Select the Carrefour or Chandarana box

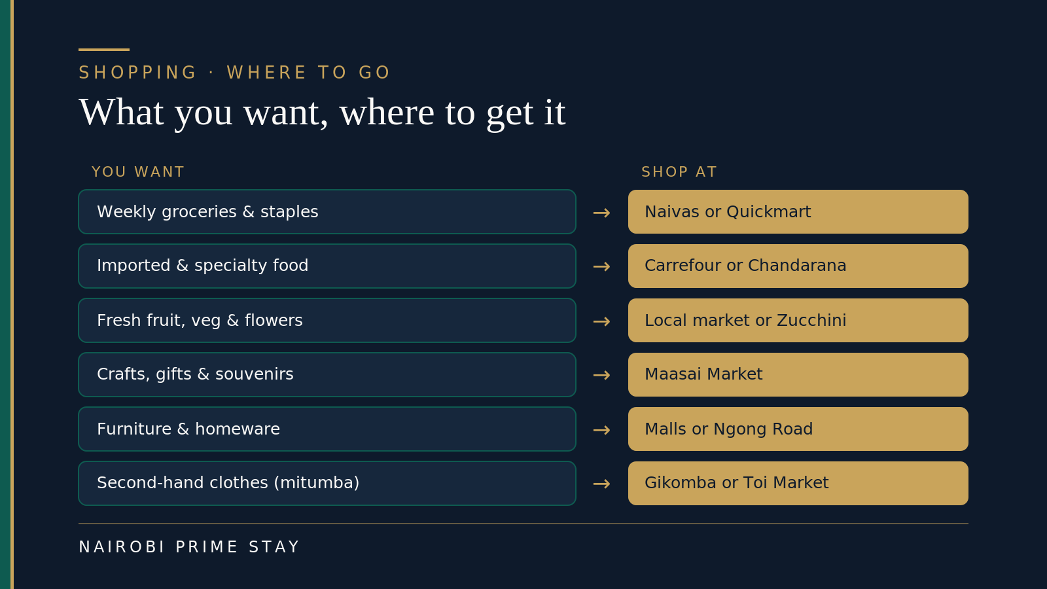coord(798,266)
